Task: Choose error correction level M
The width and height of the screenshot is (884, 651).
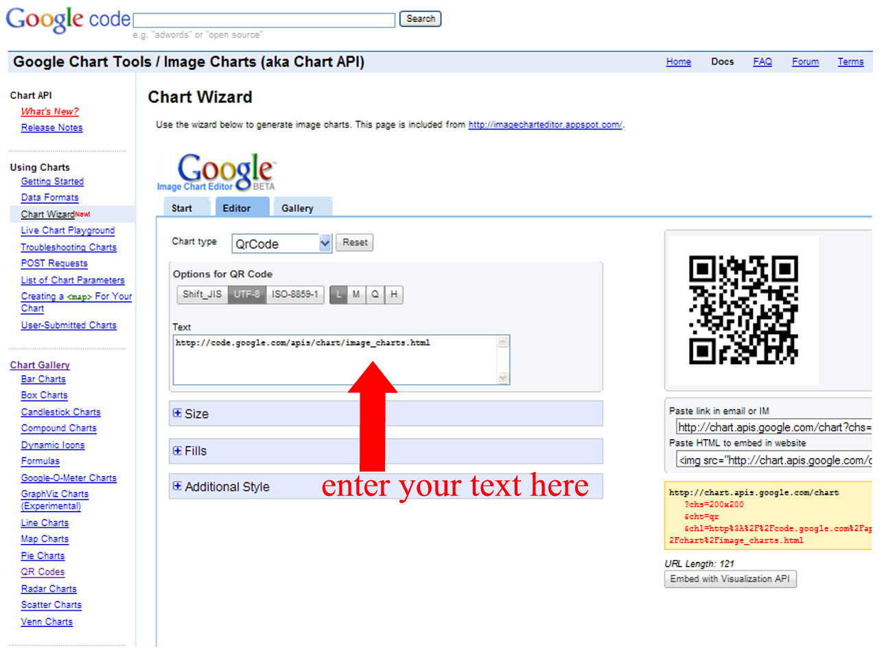Action: 356,295
